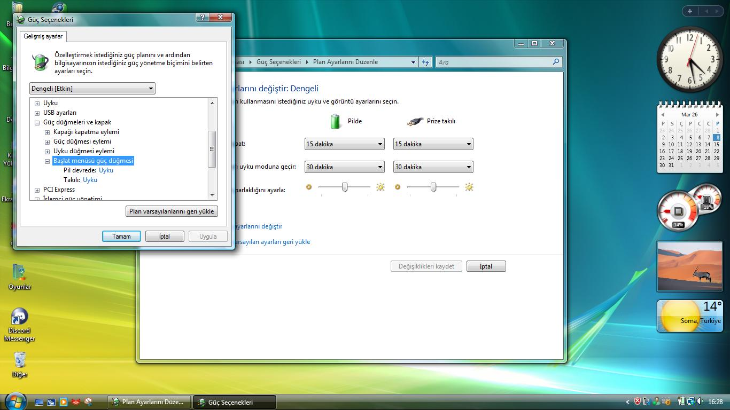
Task: Open Oyunlar desktop icon
Action: [20, 277]
